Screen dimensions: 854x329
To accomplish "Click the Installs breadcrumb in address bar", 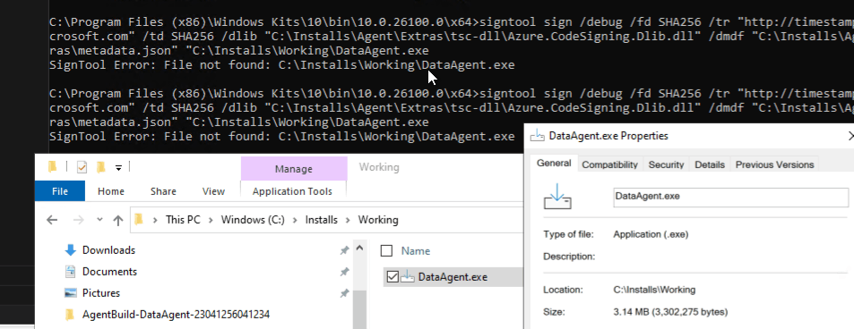I will click(x=322, y=220).
